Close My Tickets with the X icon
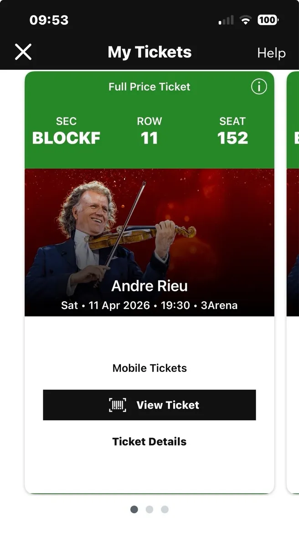 pyautogui.click(x=23, y=52)
